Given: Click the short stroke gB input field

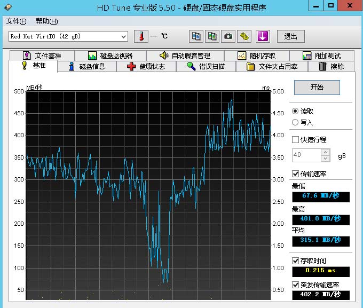Looking at the screenshot, I should click(x=306, y=155).
